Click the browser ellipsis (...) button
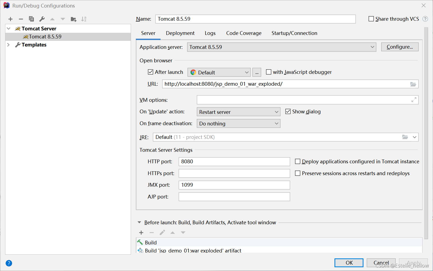 pos(257,73)
